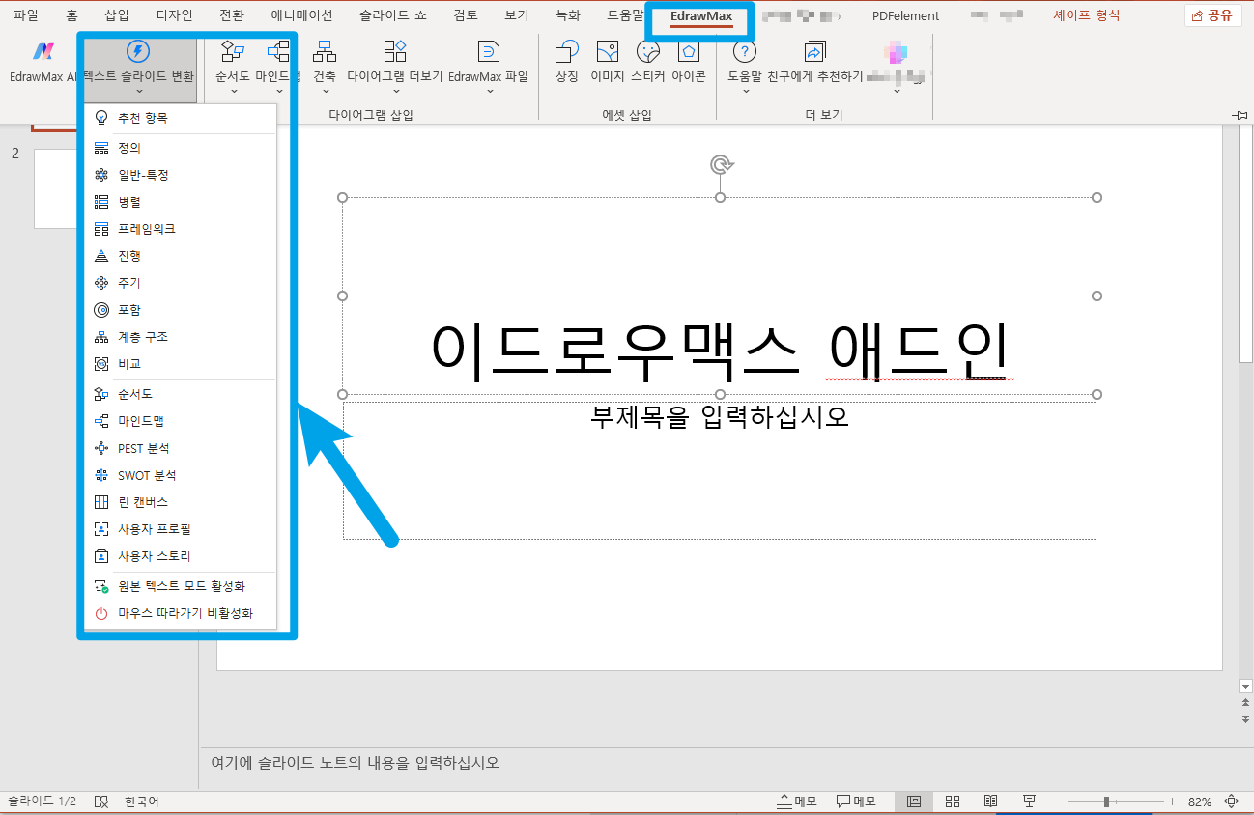Switch to the 셰이프 형식 tab

click(x=1087, y=15)
